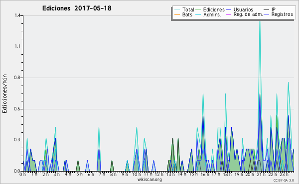299x184 pixels.
Task: Click the '5 h' X-axis label
Action: coord(79,174)
